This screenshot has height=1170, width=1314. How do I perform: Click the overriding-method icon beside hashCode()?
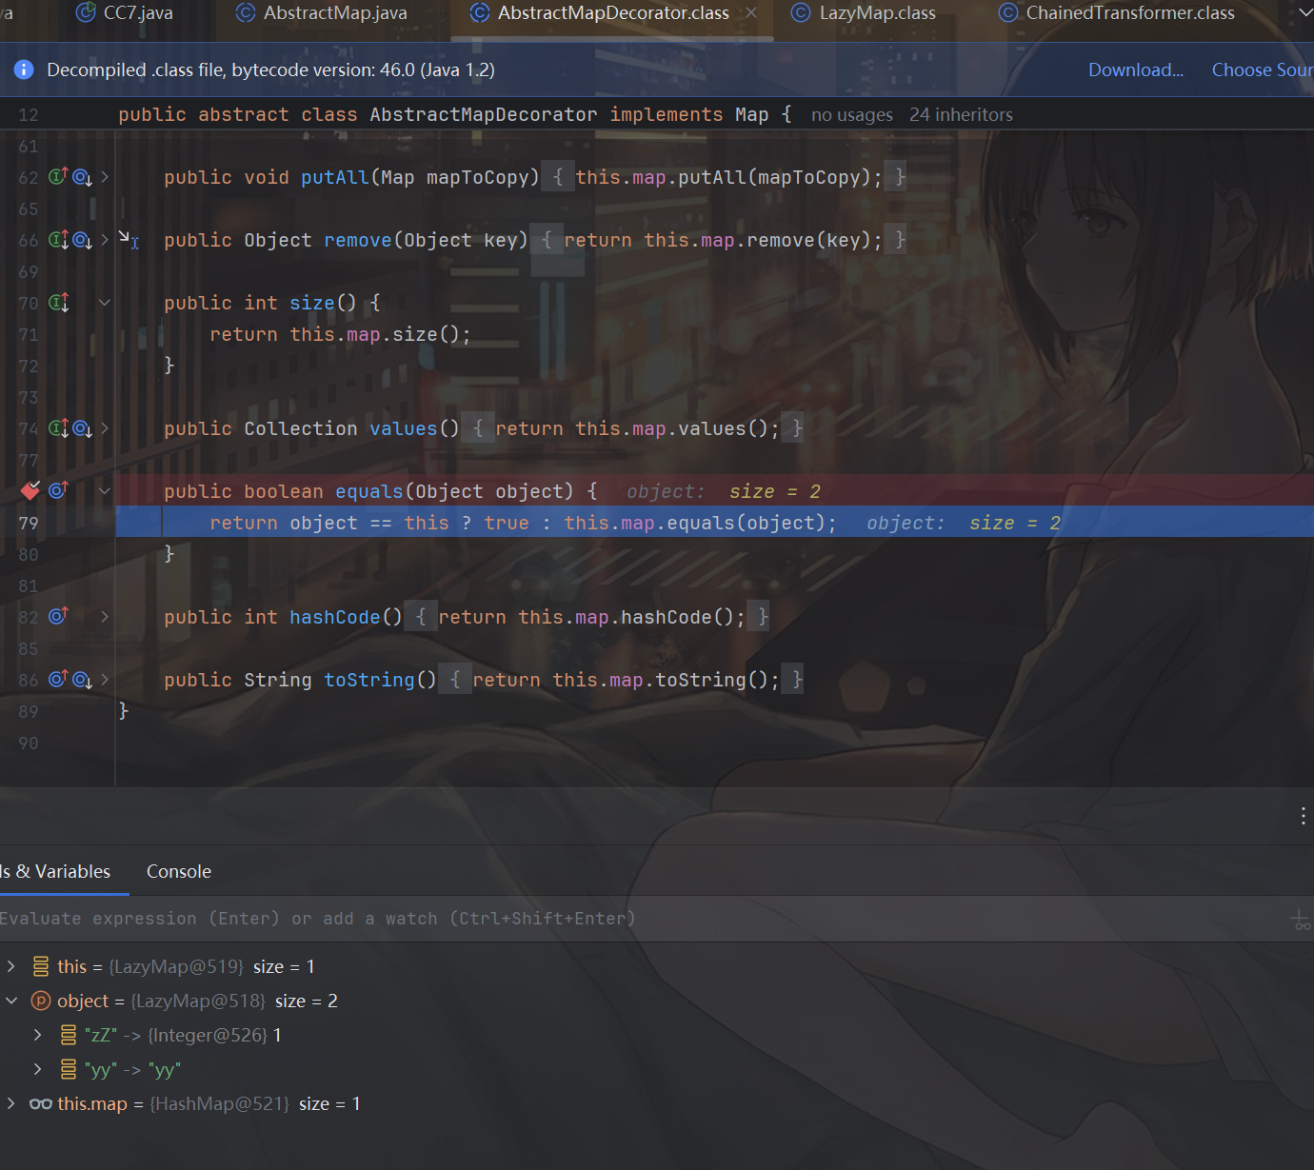[58, 617]
